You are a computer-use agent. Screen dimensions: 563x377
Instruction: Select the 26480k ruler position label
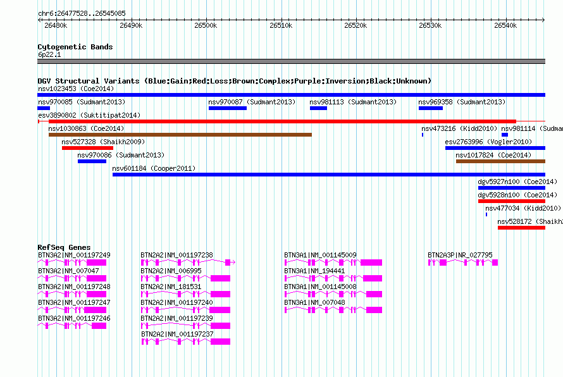pyautogui.click(x=56, y=25)
